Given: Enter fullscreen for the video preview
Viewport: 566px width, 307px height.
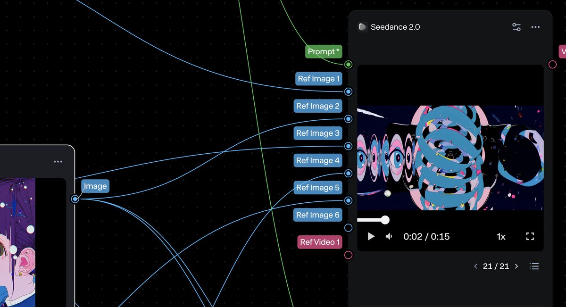Looking at the screenshot, I should (x=530, y=236).
